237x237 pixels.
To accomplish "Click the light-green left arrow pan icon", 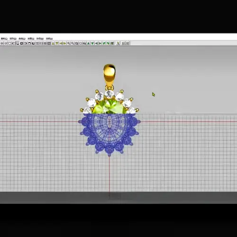I will point(61,43).
